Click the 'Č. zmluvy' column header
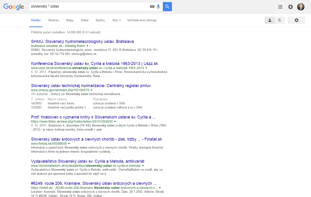This screenshot has width=311, height=197. pos(38,99)
